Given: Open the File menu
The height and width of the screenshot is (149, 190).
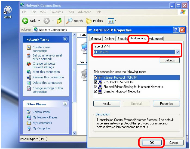Looking at the screenshot, I should point(24,12).
